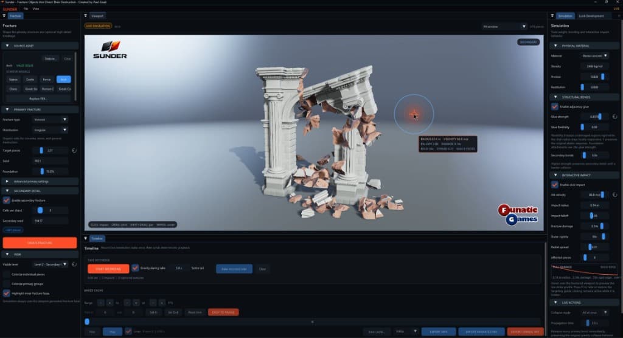Toggle Colorize individual pieces checkbox

coord(6,274)
